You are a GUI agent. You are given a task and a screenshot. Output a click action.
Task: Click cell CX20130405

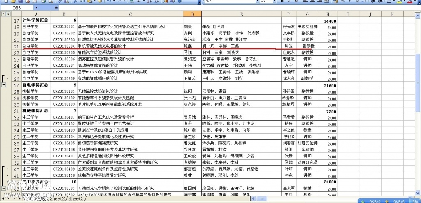(x=64, y=143)
